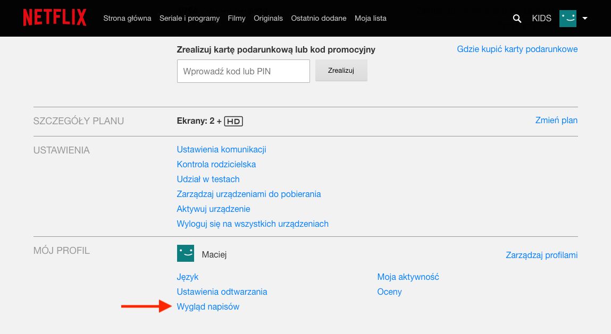Viewport: 611px width, 334px height.
Task: Click the profile avatar in the header
Action: point(567,18)
